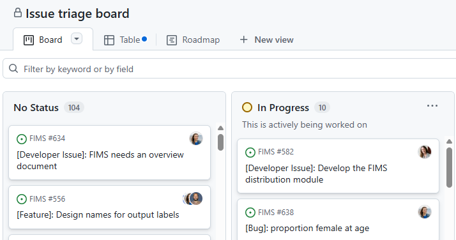The width and height of the screenshot is (456, 240).
Task: Click the No Status column scrollbar thumb
Action: click(x=221, y=142)
